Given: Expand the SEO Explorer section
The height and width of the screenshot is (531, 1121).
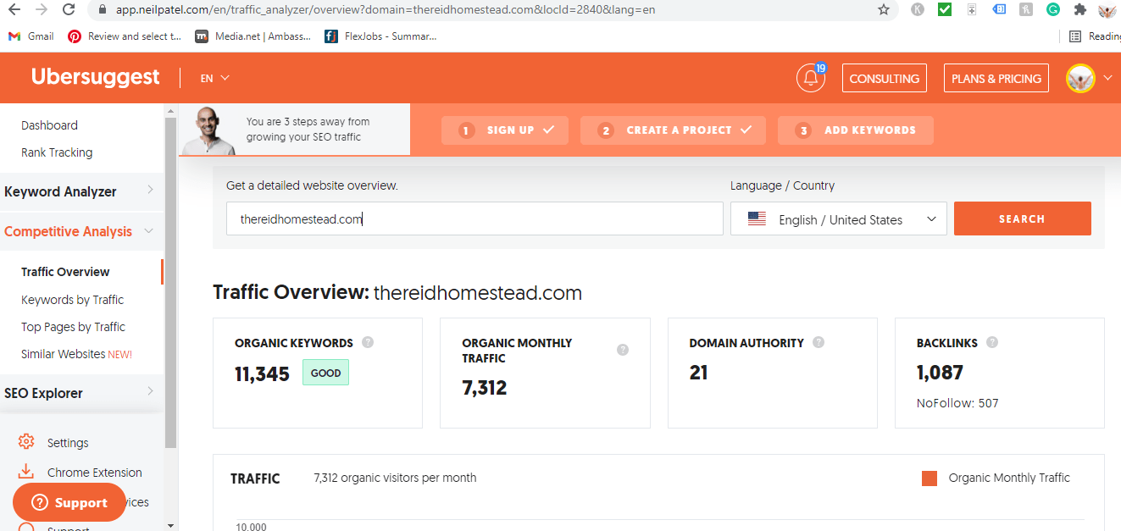Looking at the screenshot, I should coord(81,392).
